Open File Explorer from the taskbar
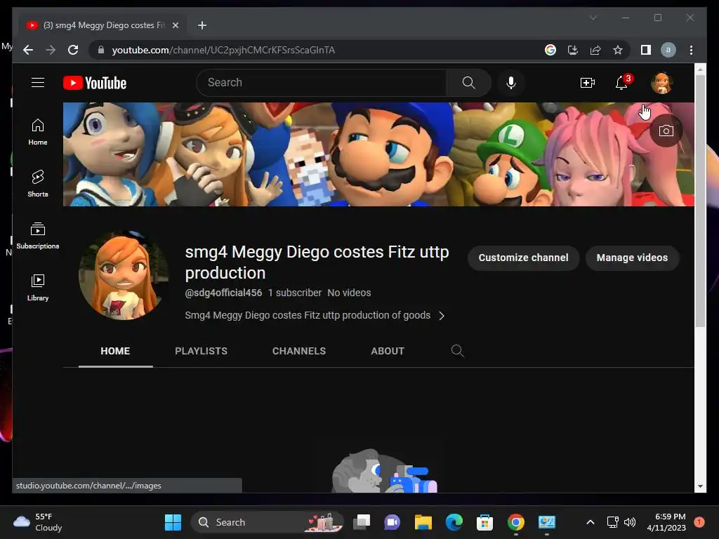Viewport: 719px width, 539px height. (x=423, y=522)
